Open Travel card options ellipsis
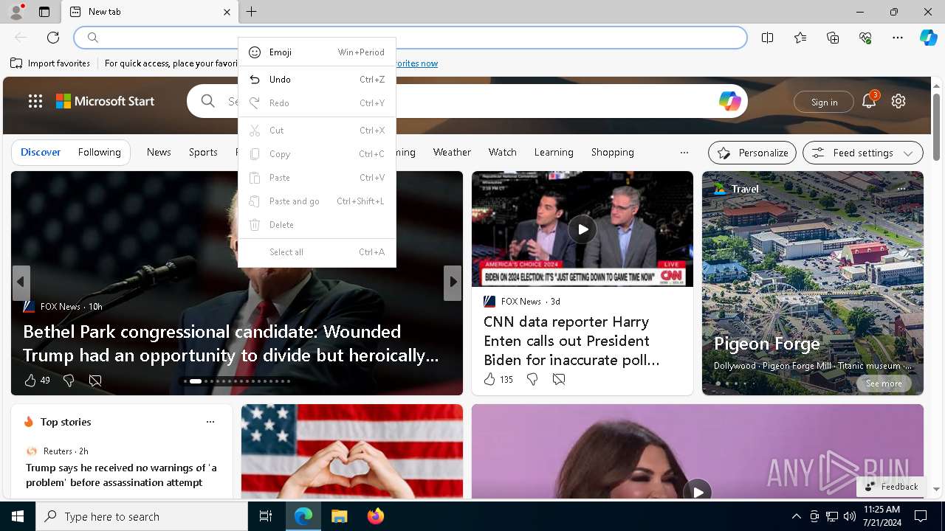The image size is (945, 531). click(x=901, y=189)
